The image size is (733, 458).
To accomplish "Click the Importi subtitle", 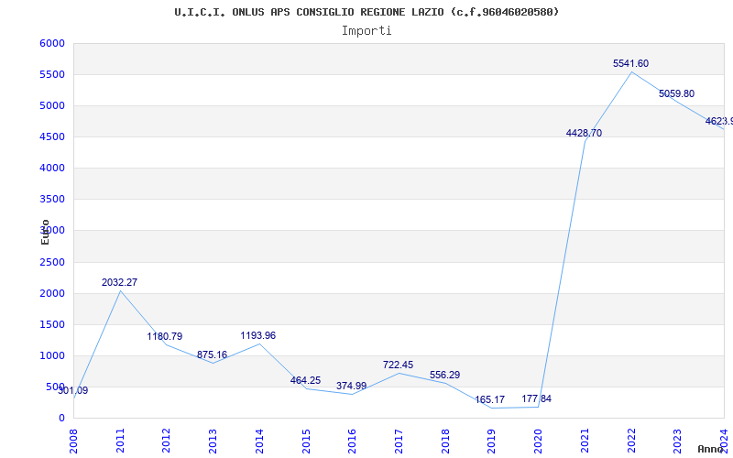I will coord(366,31).
